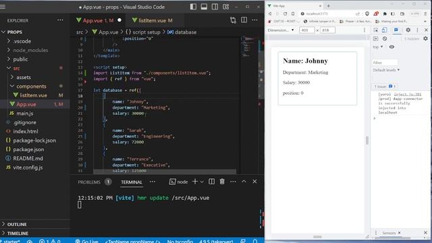Viewport: 432px width, 243px height.
Task: Toggle the DevTools device toolbar
Action: click(x=385, y=30)
